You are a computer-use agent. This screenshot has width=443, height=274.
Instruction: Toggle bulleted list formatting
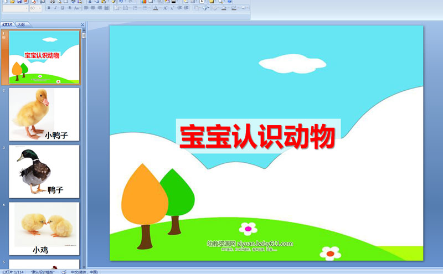click(145, 8)
